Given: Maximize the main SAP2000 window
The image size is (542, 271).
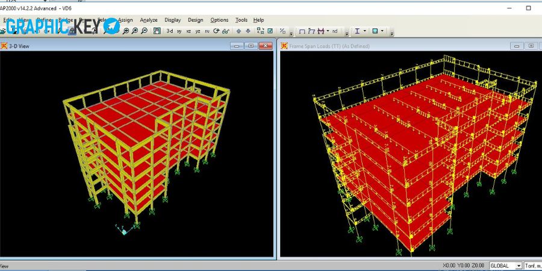Looking at the screenshot, I should coord(528,8).
